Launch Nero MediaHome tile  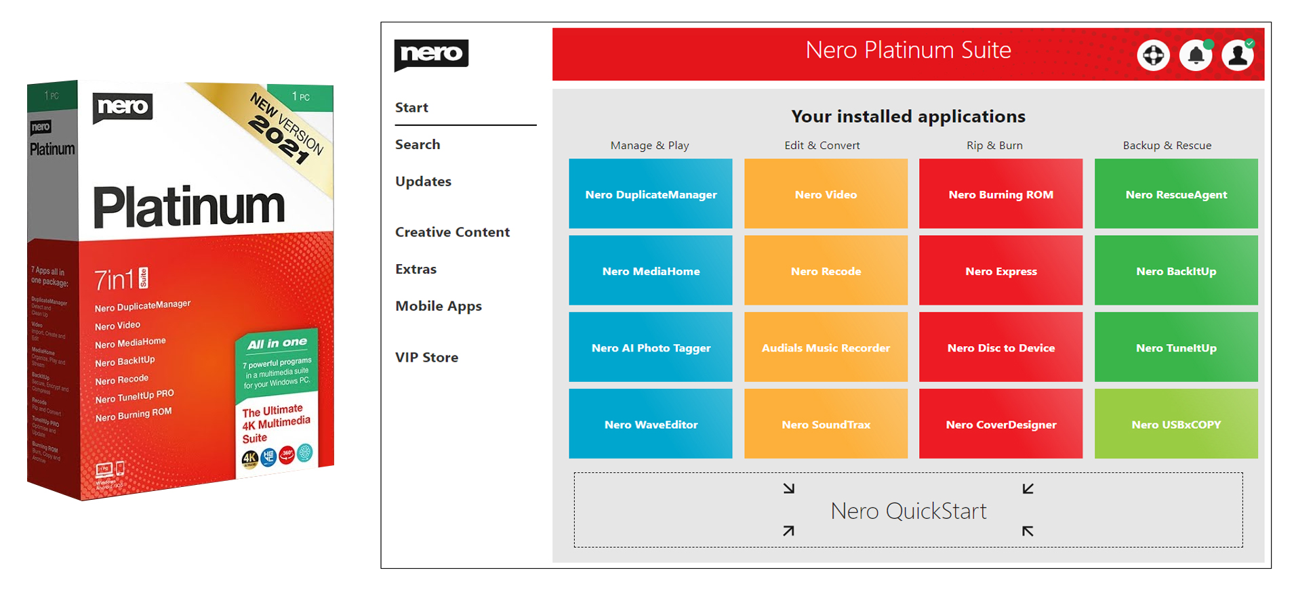(651, 270)
